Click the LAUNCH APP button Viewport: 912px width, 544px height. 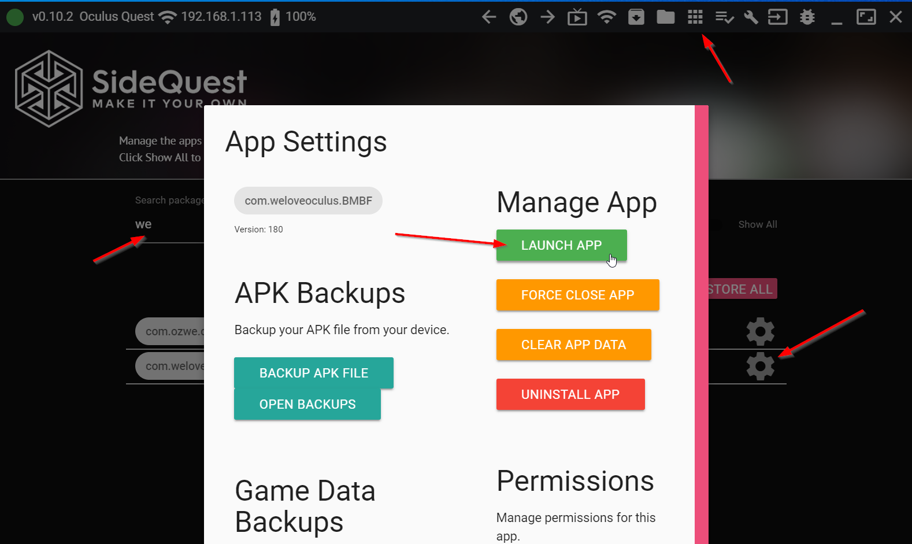click(x=561, y=245)
